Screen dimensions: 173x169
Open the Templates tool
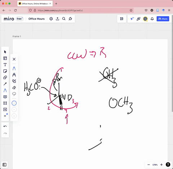tap(5, 58)
